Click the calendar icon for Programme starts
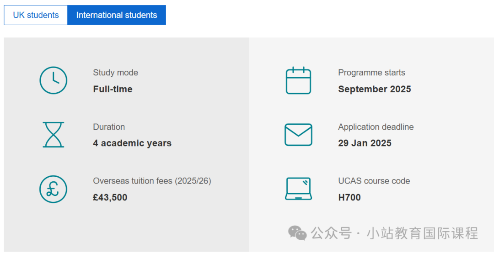 point(298,80)
